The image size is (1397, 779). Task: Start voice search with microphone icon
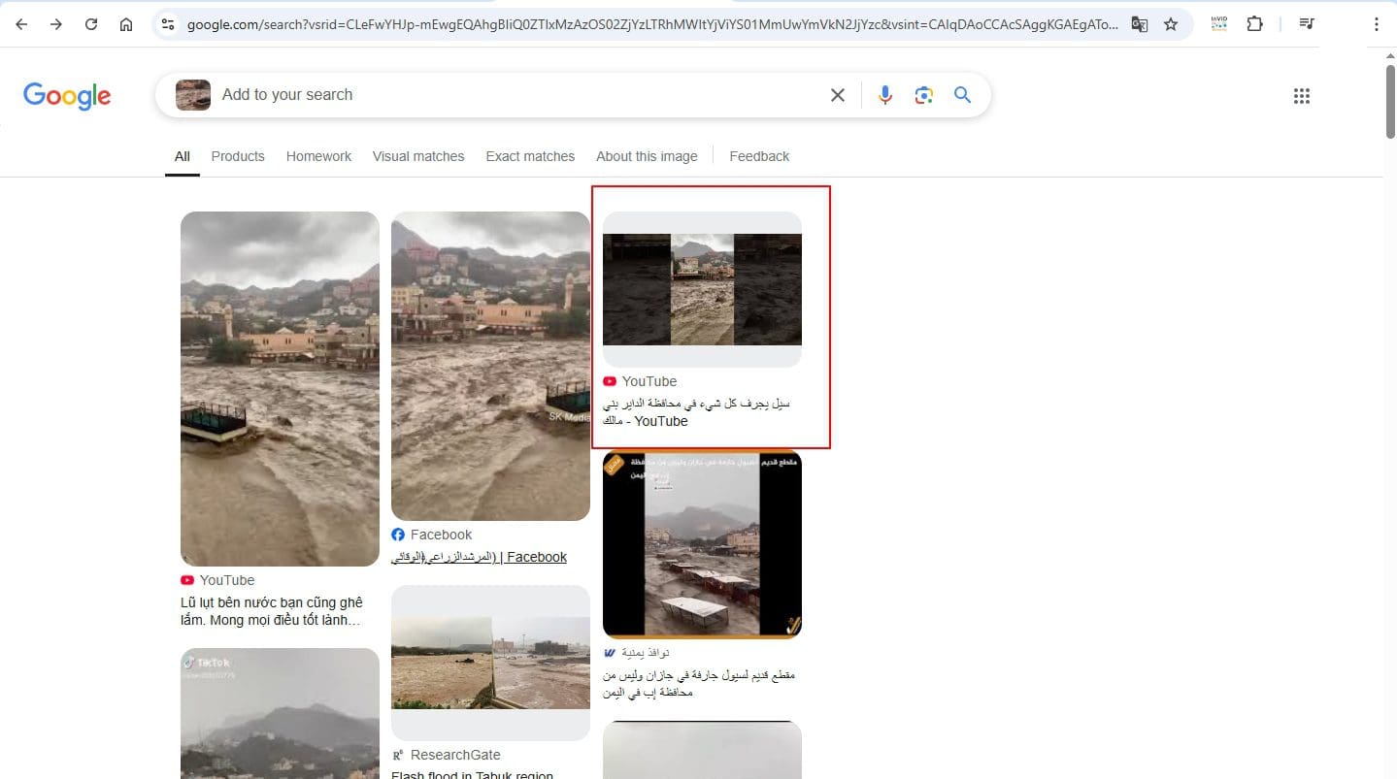[884, 95]
